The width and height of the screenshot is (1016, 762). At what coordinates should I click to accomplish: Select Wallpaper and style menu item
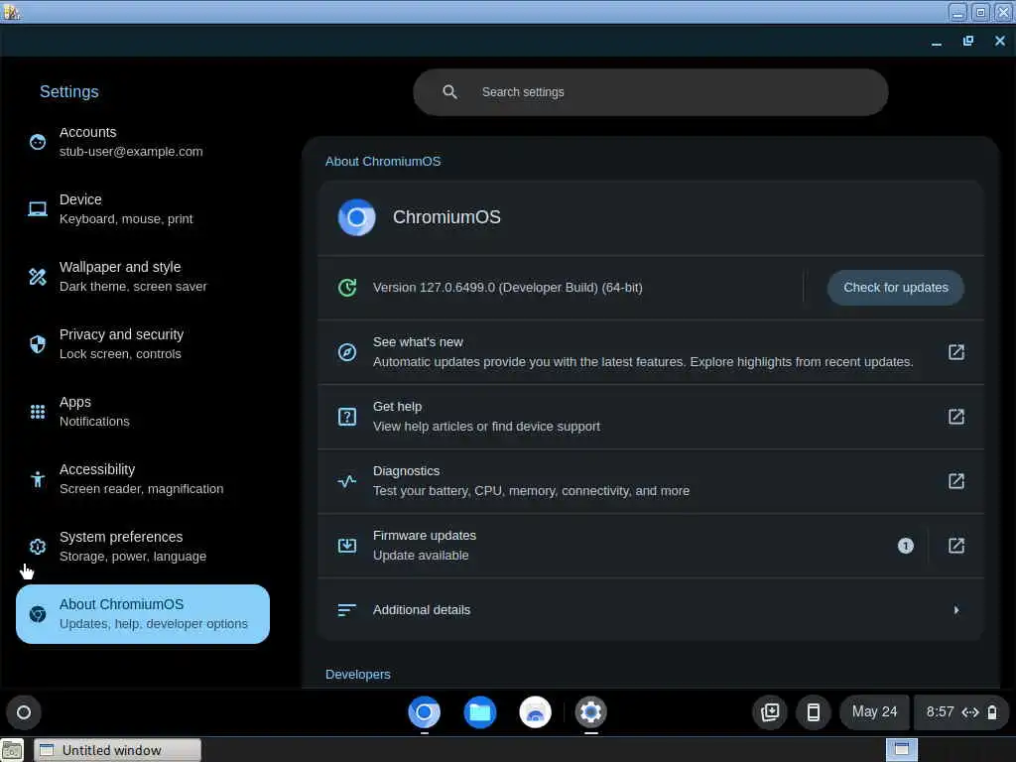[143, 277]
